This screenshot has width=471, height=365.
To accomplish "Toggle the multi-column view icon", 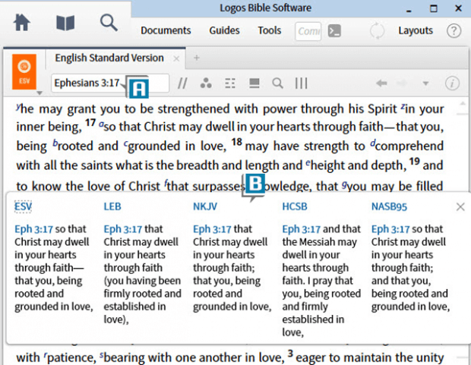I will click(302, 83).
